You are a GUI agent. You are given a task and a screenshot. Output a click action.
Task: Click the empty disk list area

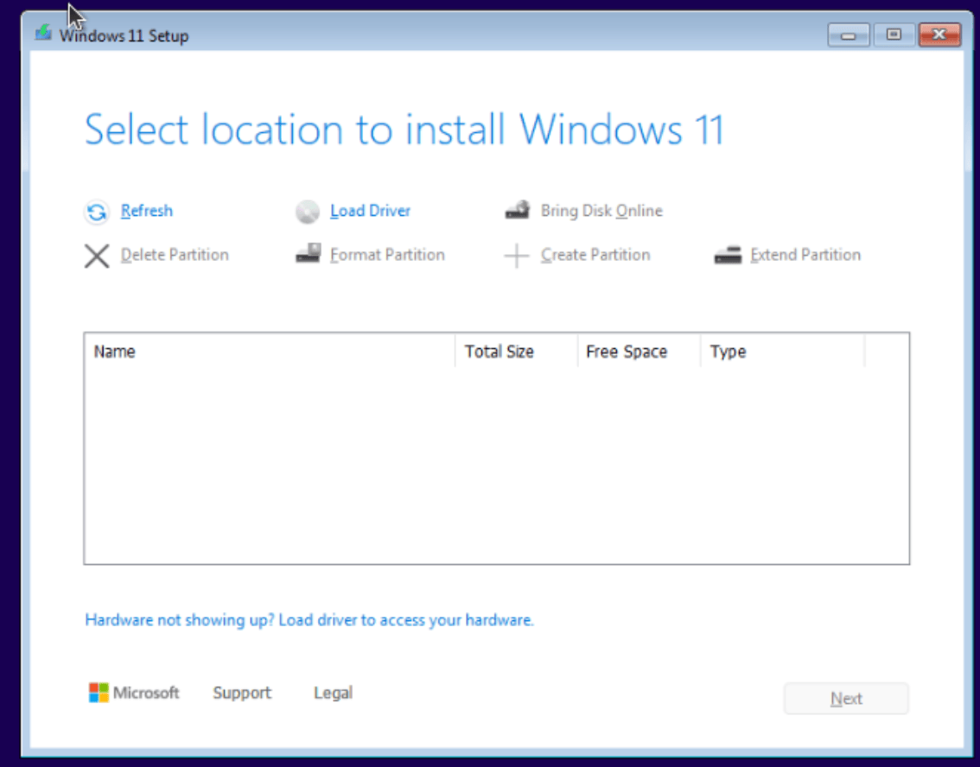point(496,466)
